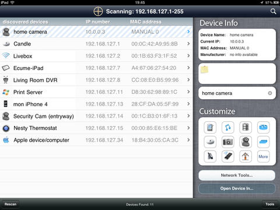Select MAC CC:08:E0:B5:99:96
Screen dimensions: 280x210
pos(155,80)
